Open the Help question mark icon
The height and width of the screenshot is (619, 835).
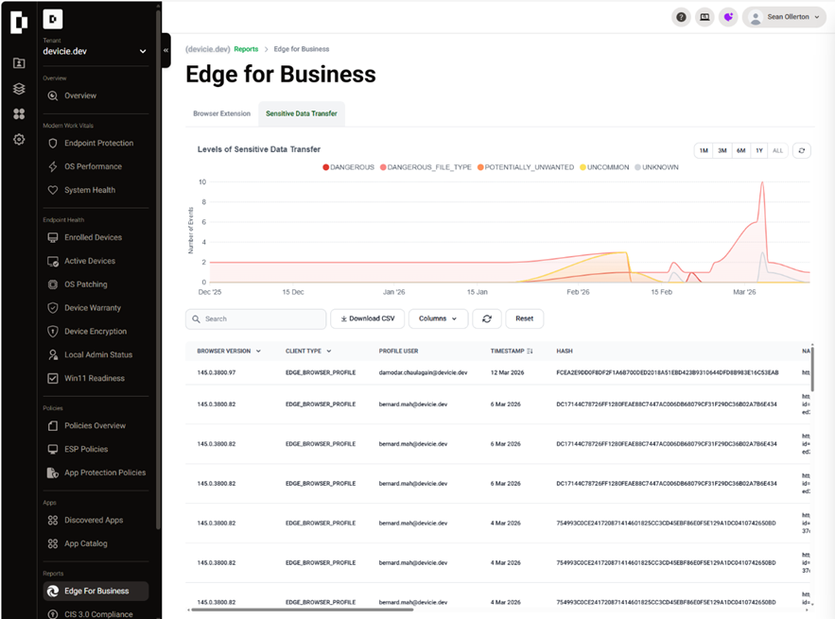click(x=681, y=17)
